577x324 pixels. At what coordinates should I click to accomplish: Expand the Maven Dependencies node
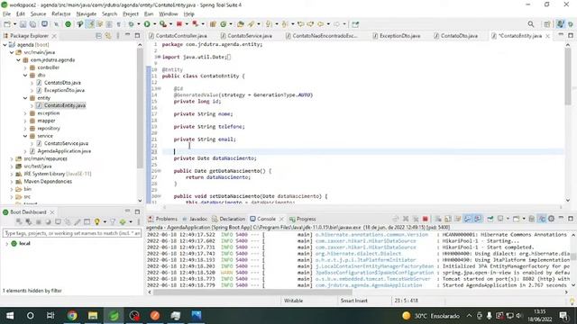[12, 182]
